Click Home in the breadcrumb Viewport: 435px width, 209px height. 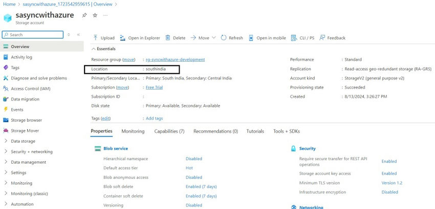point(9,4)
